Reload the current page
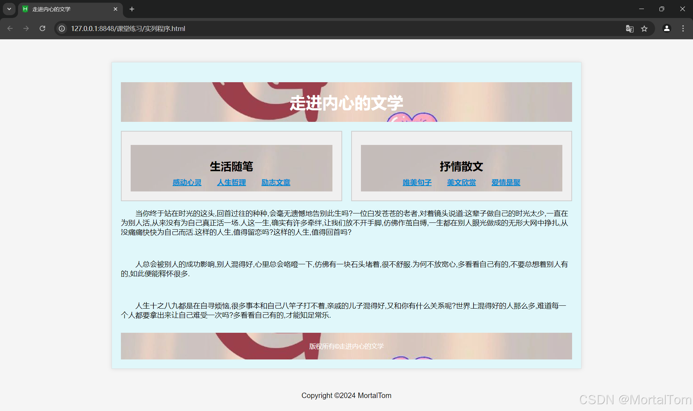The width and height of the screenshot is (693, 411). (42, 28)
